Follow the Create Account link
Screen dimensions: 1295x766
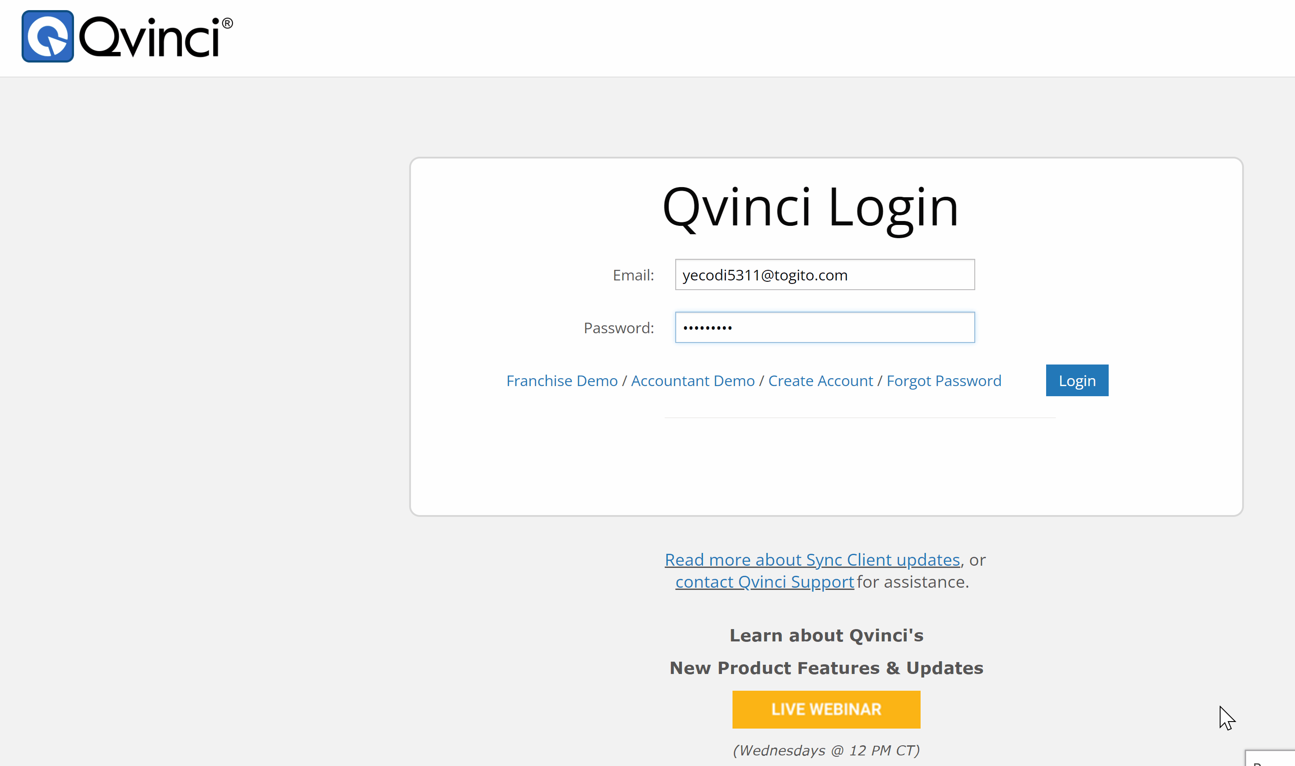(820, 380)
